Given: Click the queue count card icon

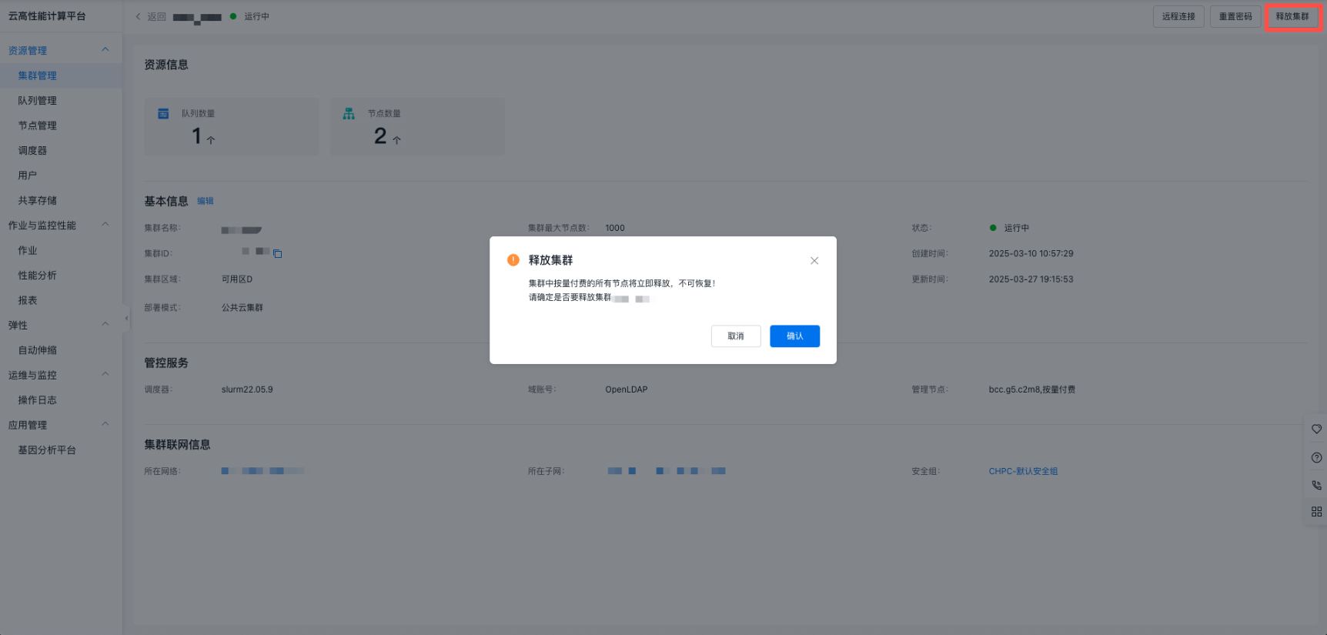Looking at the screenshot, I should pos(163,114).
